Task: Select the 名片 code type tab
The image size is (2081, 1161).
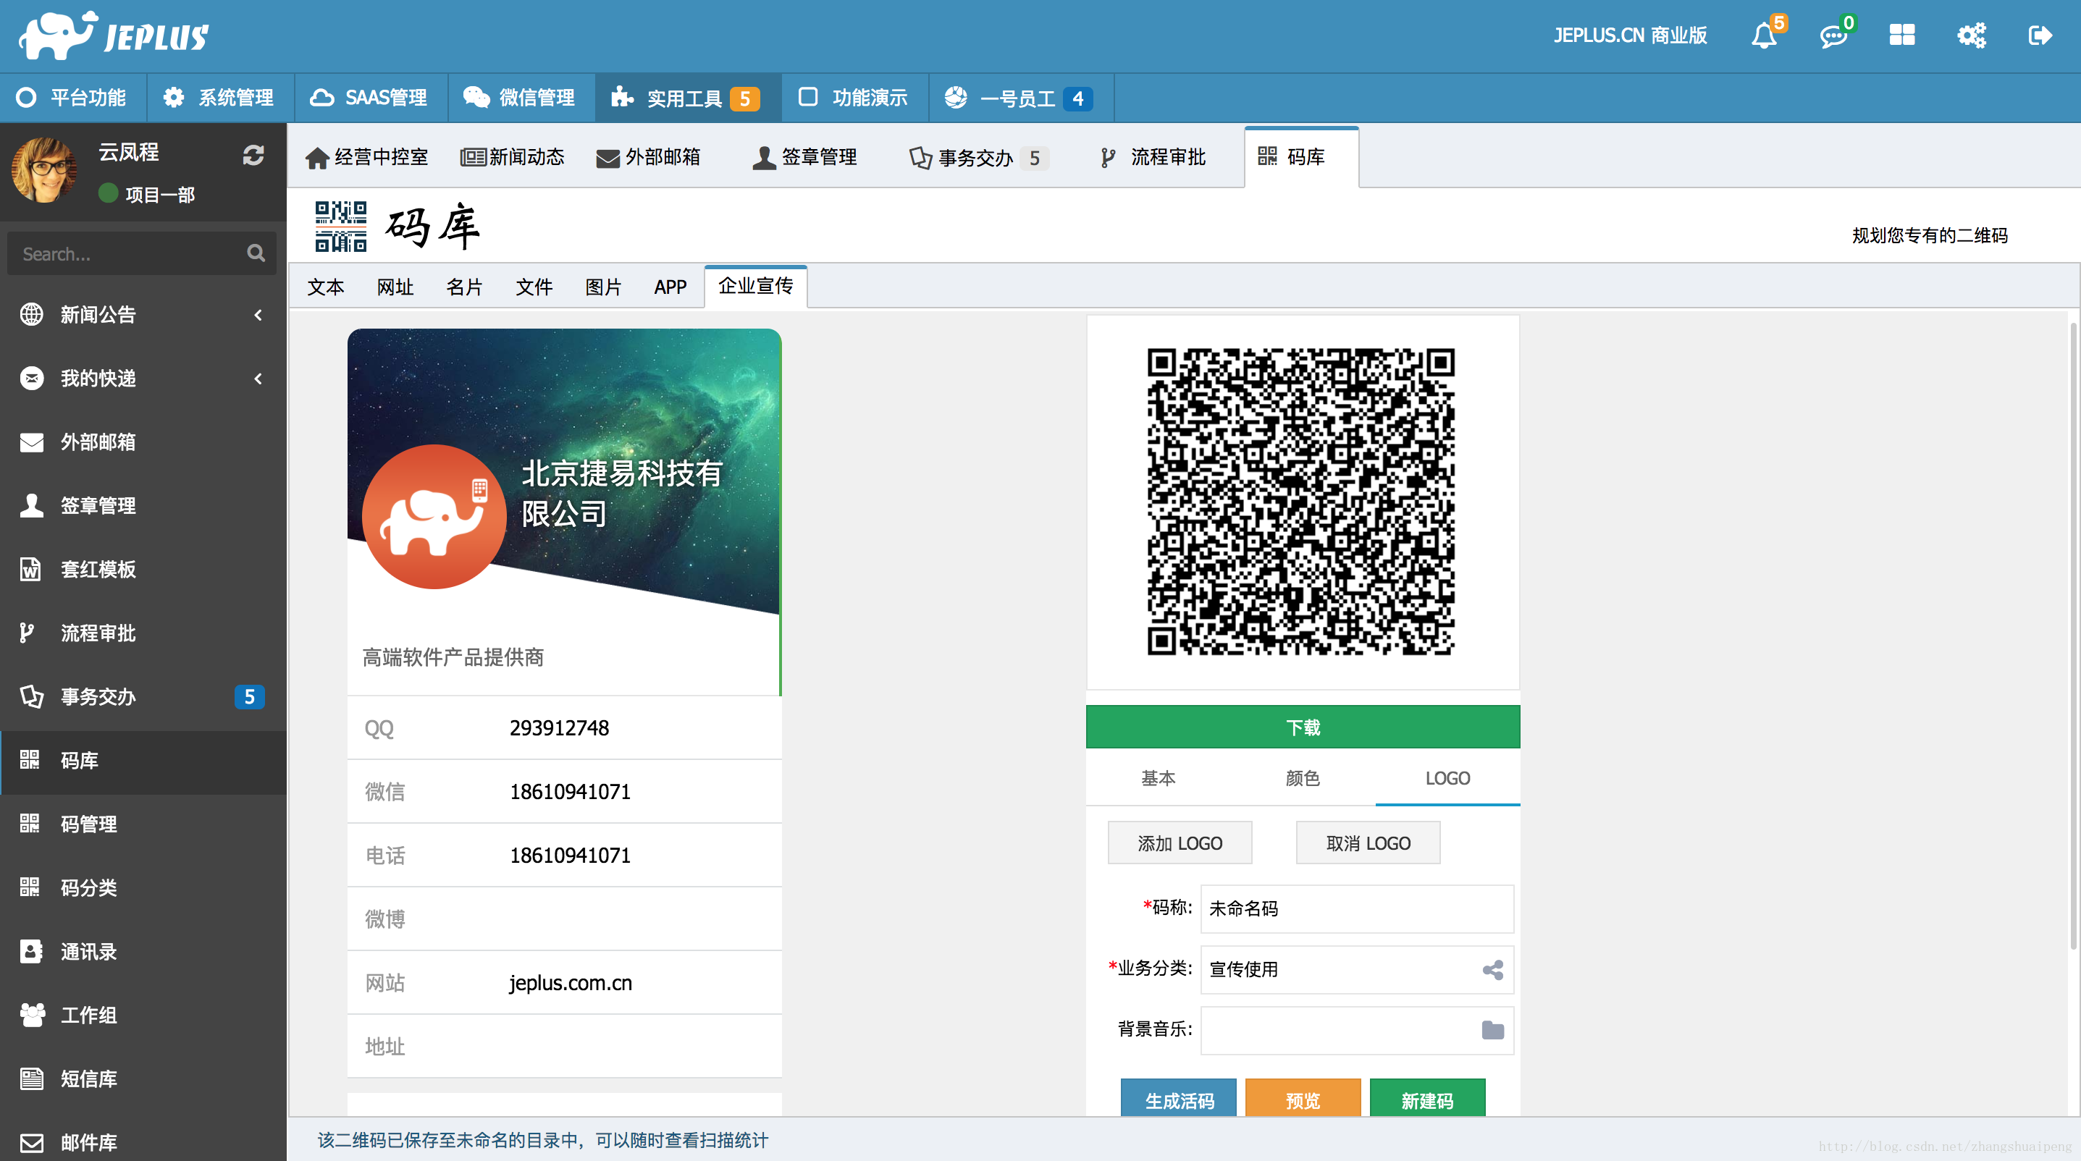Action: pos(465,287)
